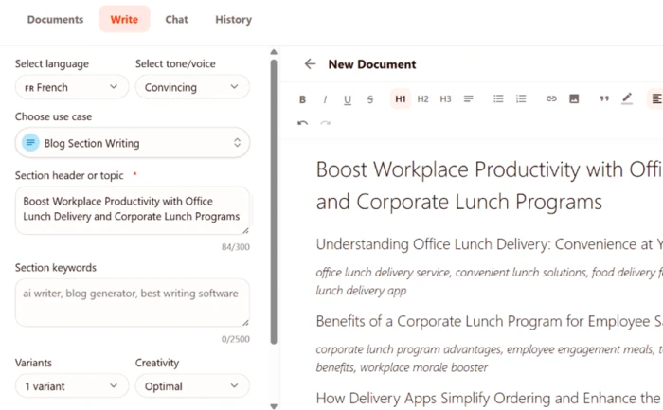Expand the Blog Section Writing use case selector
Screen dimensions: 663x410
coord(133,143)
